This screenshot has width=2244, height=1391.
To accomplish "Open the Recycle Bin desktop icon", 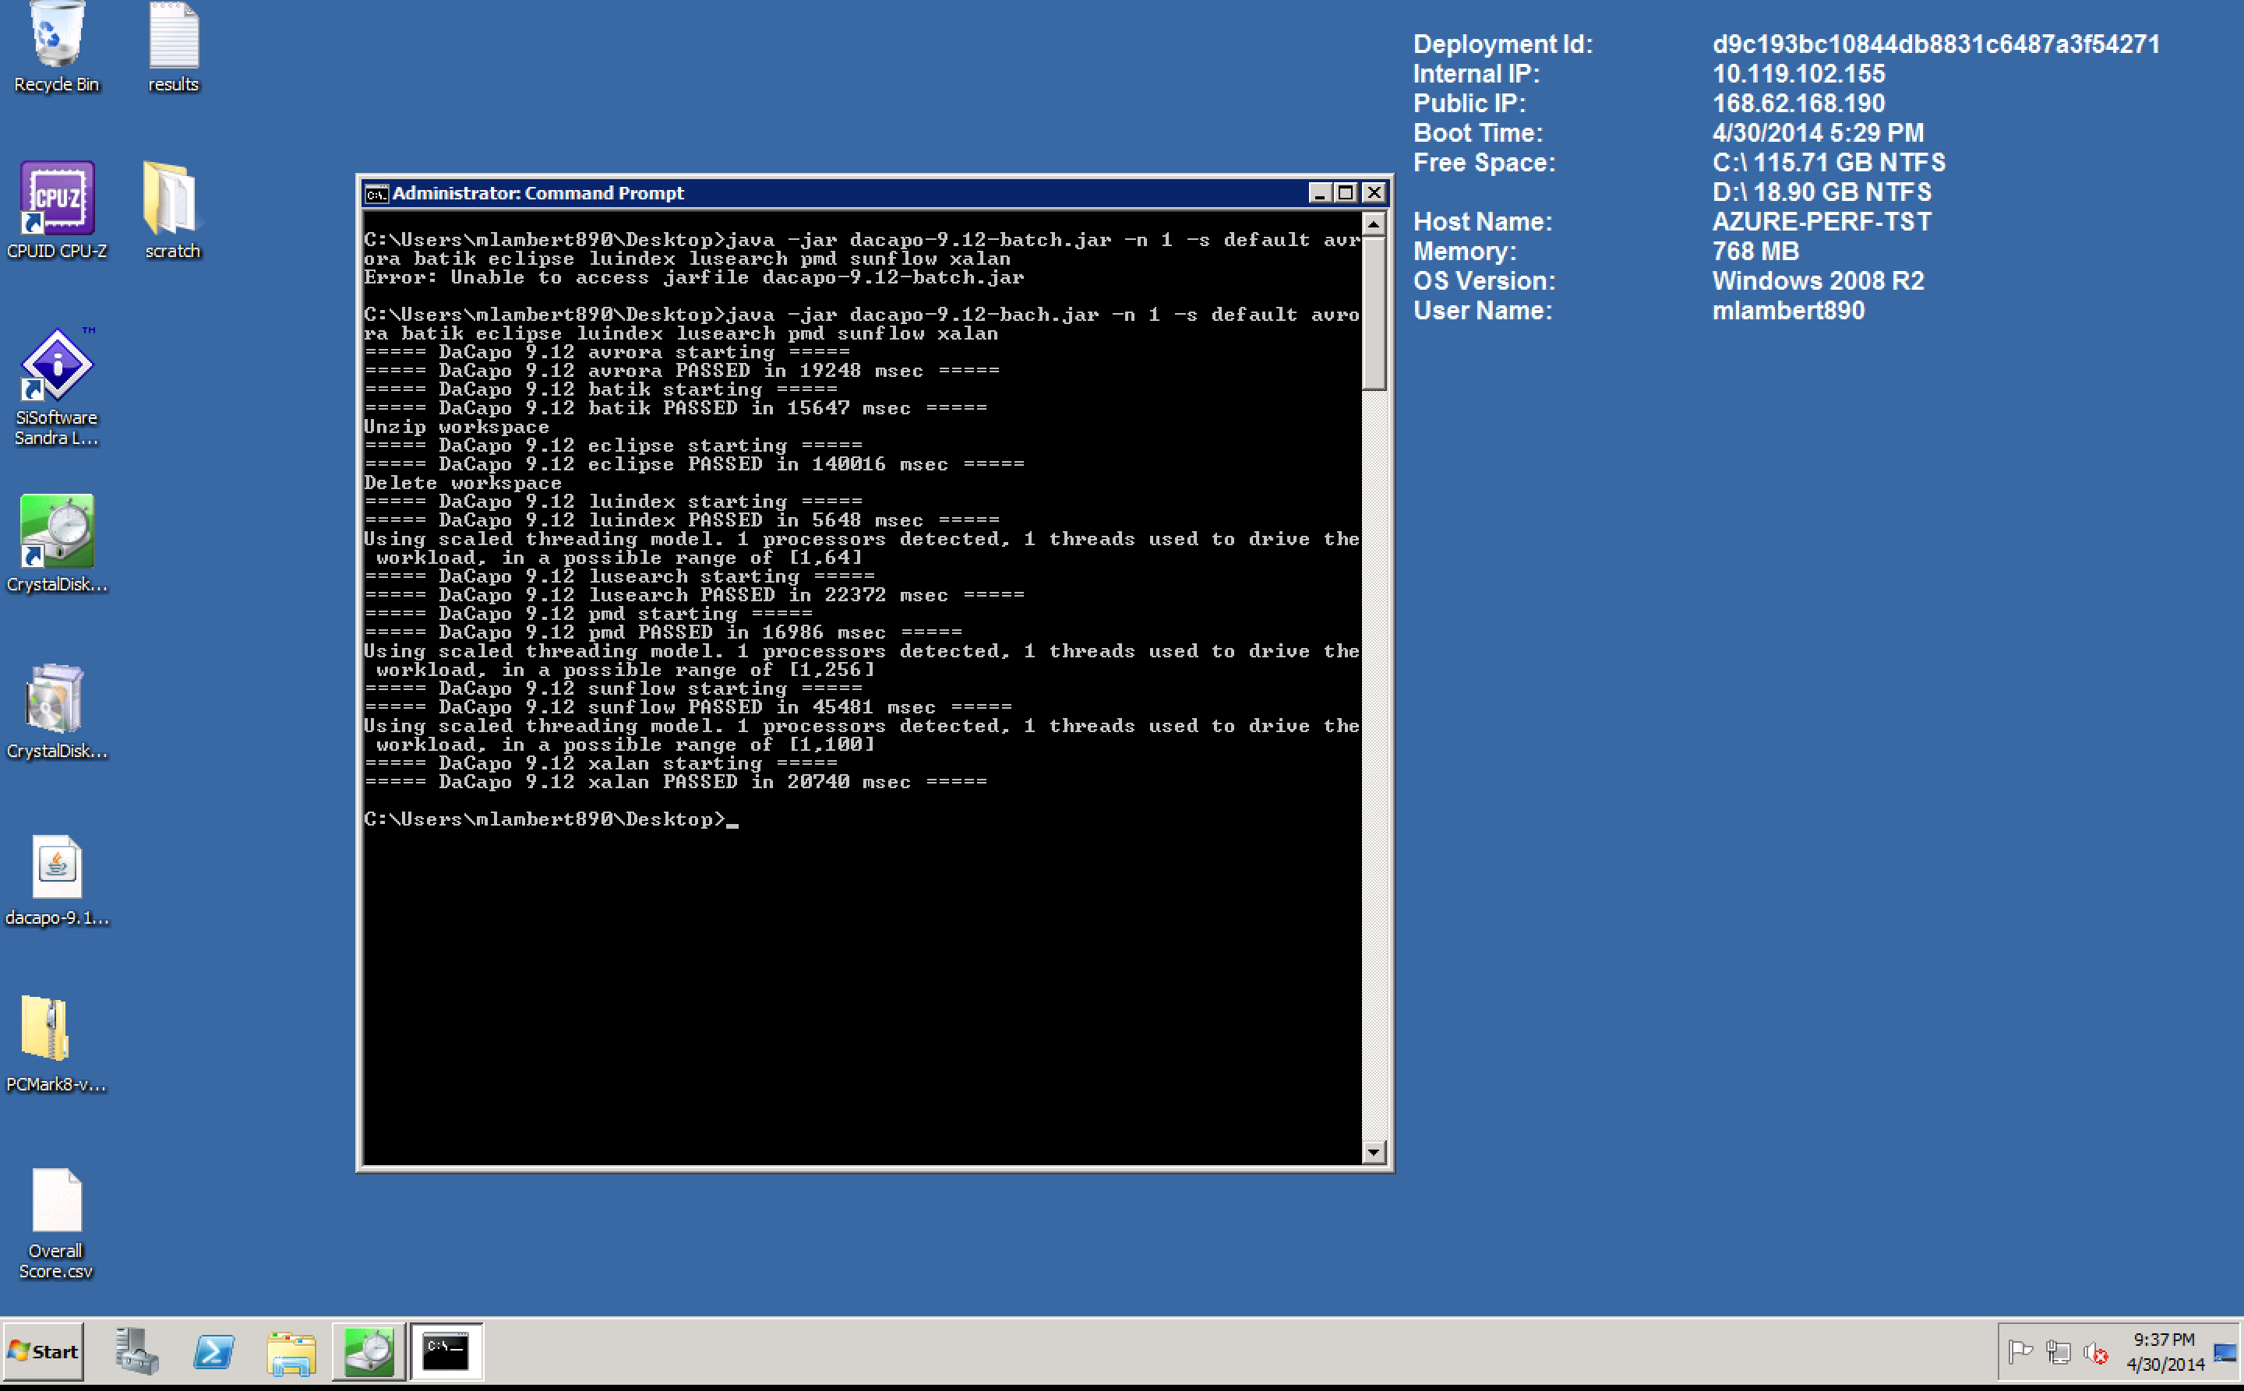I will pos(56,37).
